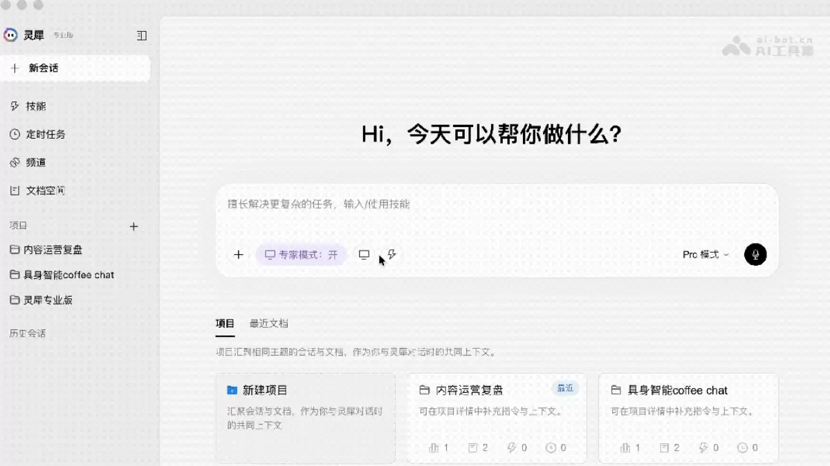Click the document count icon on 内容运营复盘 card
The height and width of the screenshot is (466, 830).
point(473,448)
